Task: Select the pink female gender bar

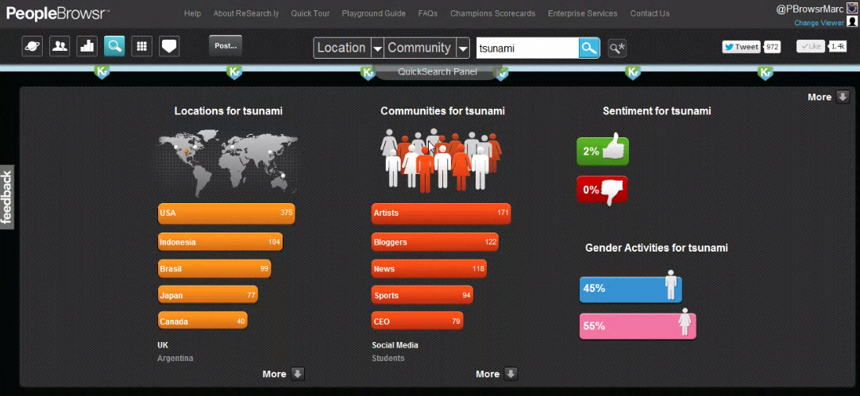Action: [637, 325]
